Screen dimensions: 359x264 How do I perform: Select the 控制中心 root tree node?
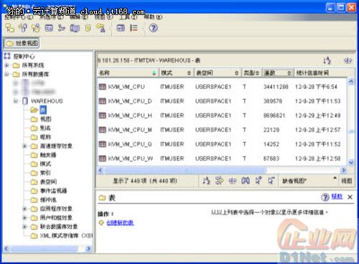(x=24, y=57)
